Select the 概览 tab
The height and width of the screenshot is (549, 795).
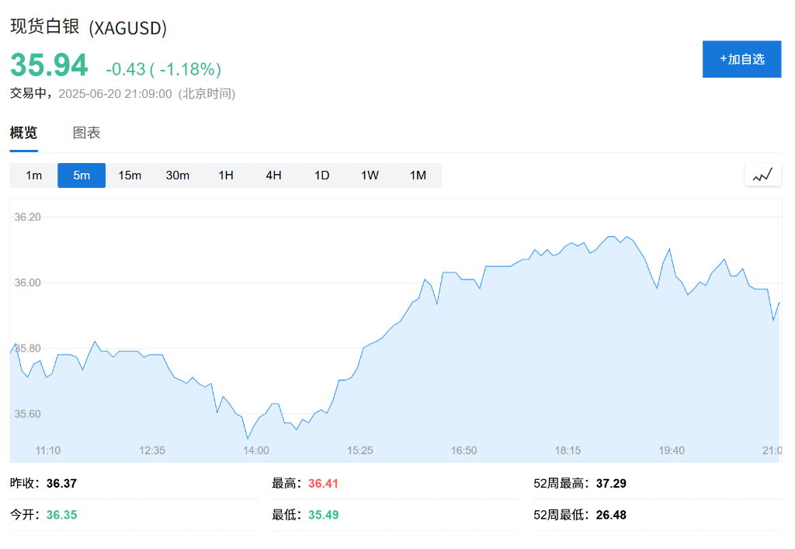(x=24, y=133)
